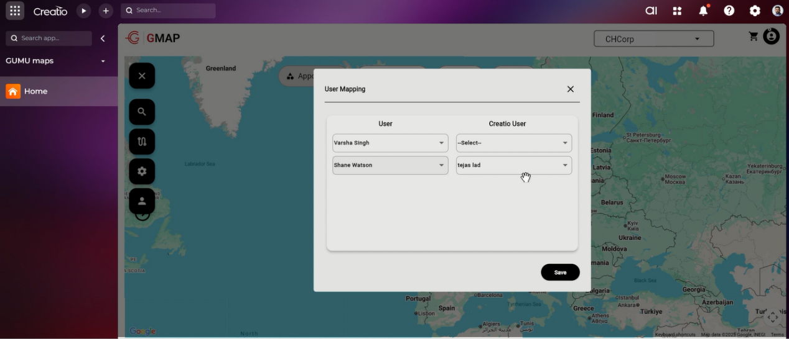This screenshot has height=339, width=789.
Task: Open the user profile avatar in top bar
Action: pos(778,11)
